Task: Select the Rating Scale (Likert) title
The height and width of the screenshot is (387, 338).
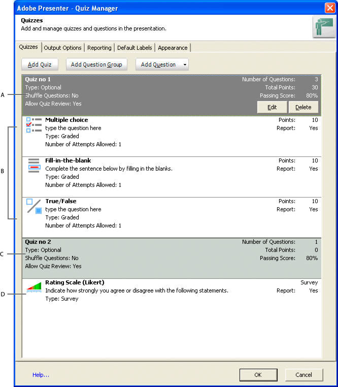Action: click(75, 282)
